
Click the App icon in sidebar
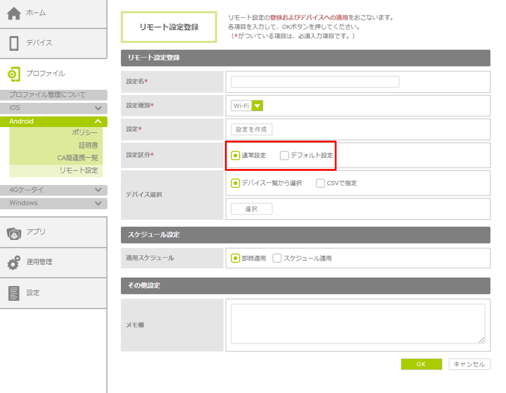[14, 233]
